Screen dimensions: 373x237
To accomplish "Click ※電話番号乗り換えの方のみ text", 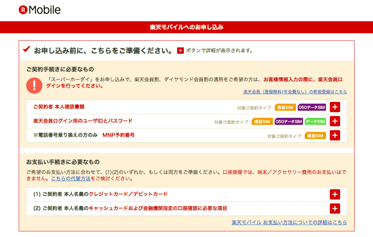I will click(x=66, y=135).
